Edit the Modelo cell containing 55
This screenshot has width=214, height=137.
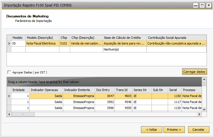19,43
